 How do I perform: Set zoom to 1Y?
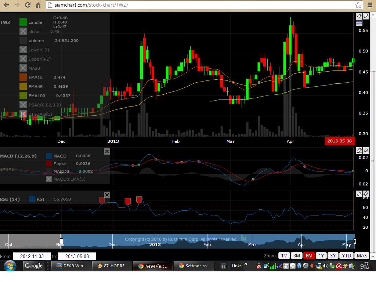321,256
